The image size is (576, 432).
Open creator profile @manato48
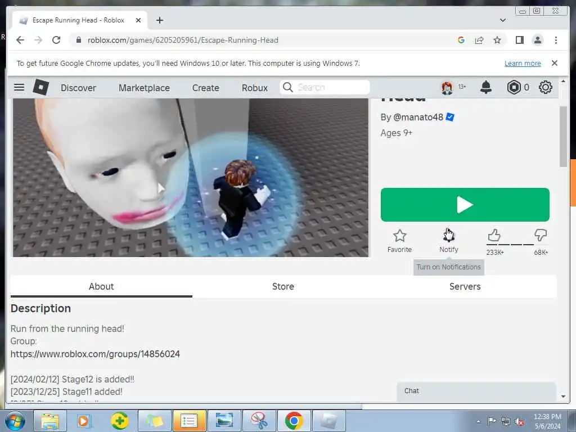[x=418, y=117]
